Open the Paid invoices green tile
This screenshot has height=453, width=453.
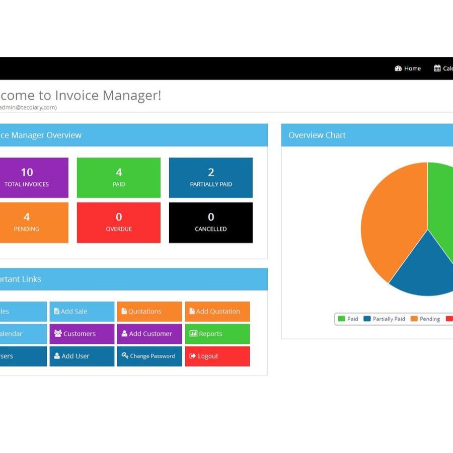pos(119,178)
